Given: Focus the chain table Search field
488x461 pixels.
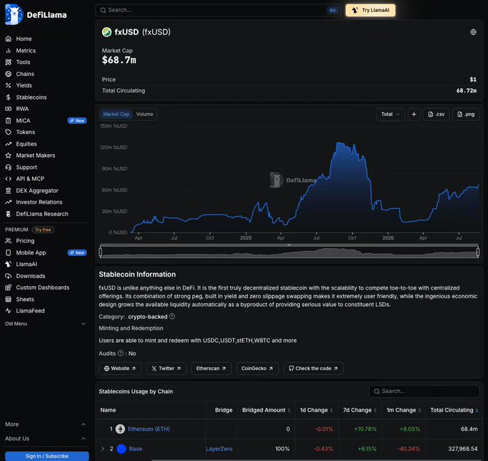Looking at the screenshot, I should pos(424,391).
